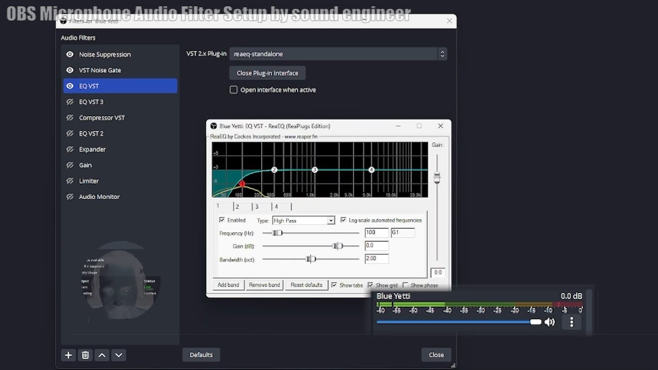Hide the Noise Suppression filter eye icon

point(70,54)
